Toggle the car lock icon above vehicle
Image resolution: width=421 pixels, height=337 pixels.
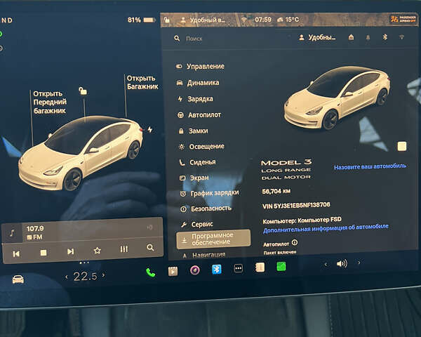click(x=83, y=91)
